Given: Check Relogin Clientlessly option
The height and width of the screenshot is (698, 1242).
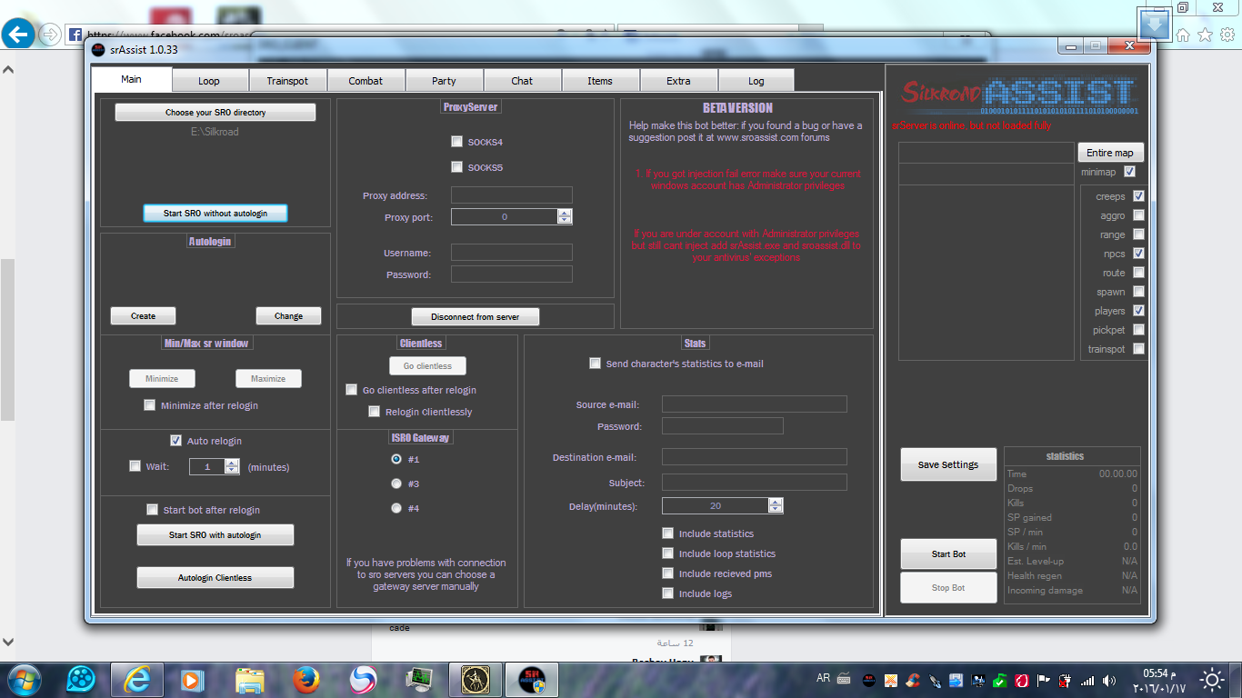Looking at the screenshot, I should pyautogui.click(x=375, y=412).
